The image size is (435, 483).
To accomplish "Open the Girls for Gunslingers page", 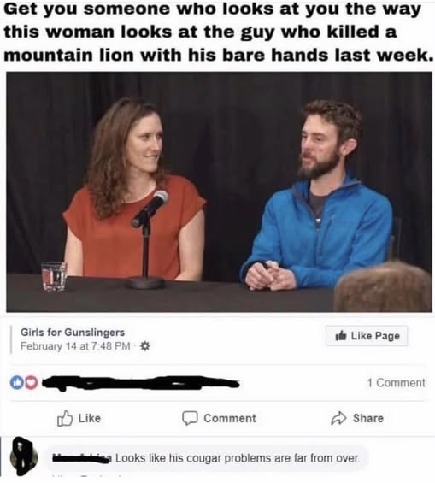I will click(73, 332).
